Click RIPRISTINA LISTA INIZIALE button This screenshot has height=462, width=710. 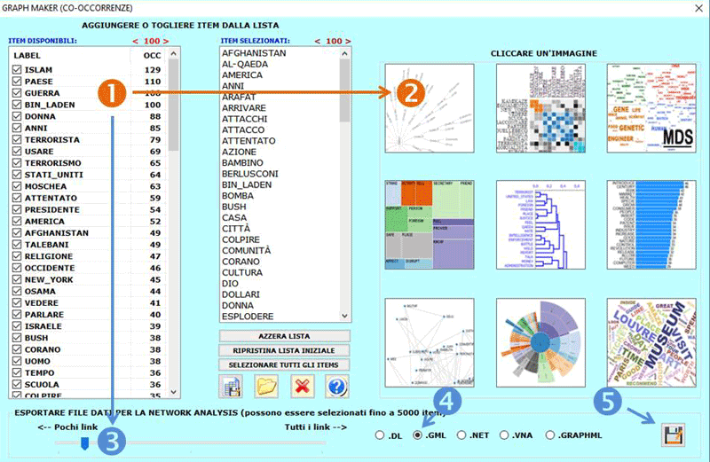coord(284,350)
